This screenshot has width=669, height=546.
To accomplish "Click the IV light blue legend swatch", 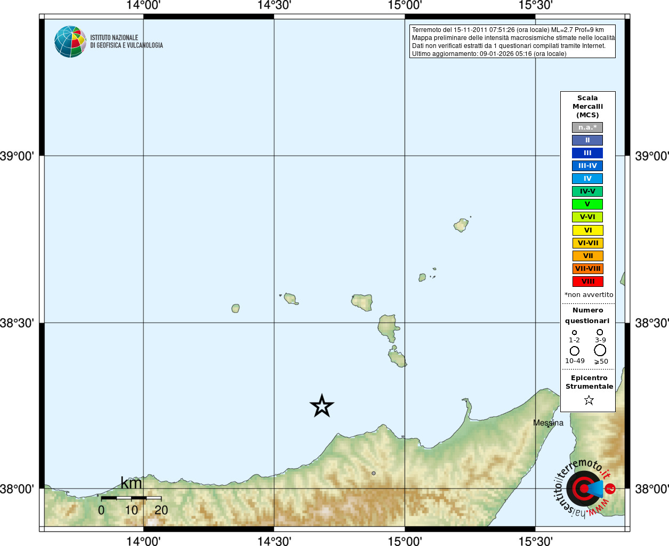I will point(587,179).
